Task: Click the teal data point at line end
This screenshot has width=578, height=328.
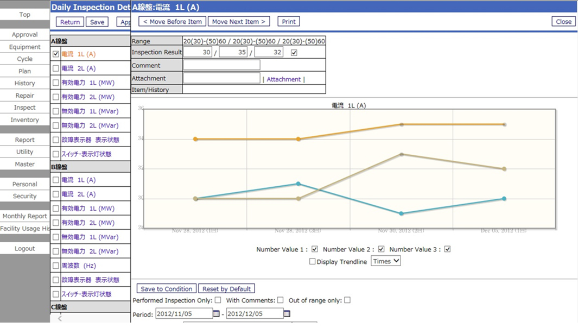Action: (x=504, y=199)
